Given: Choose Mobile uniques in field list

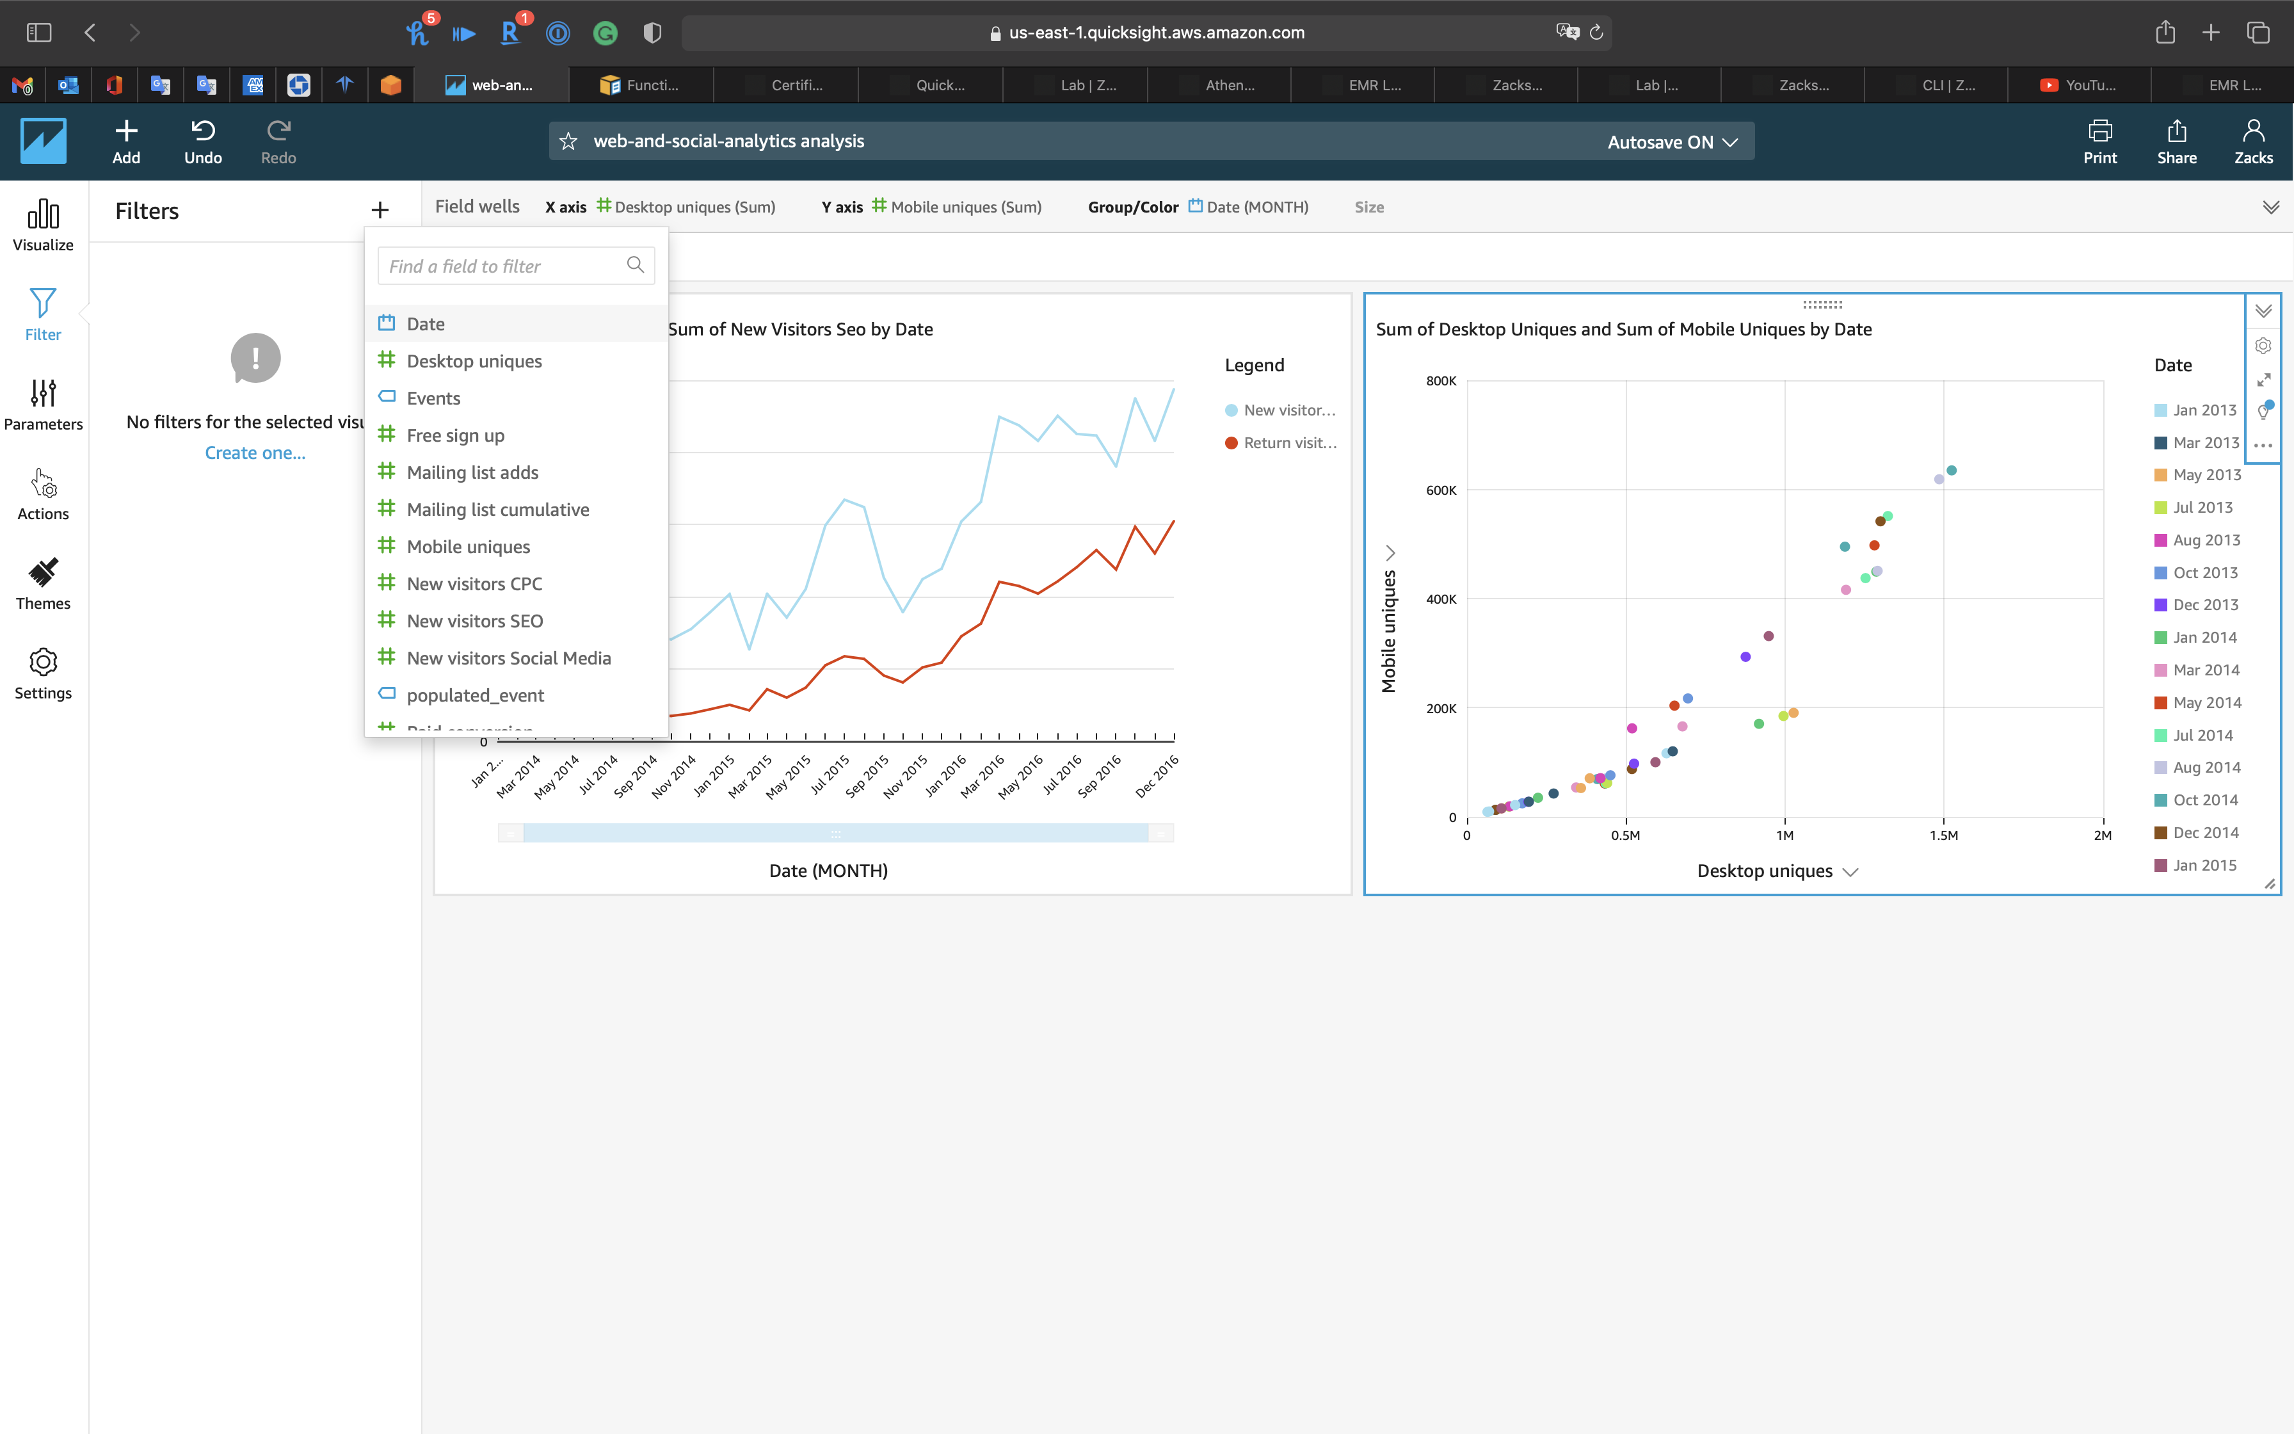Looking at the screenshot, I should [469, 546].
